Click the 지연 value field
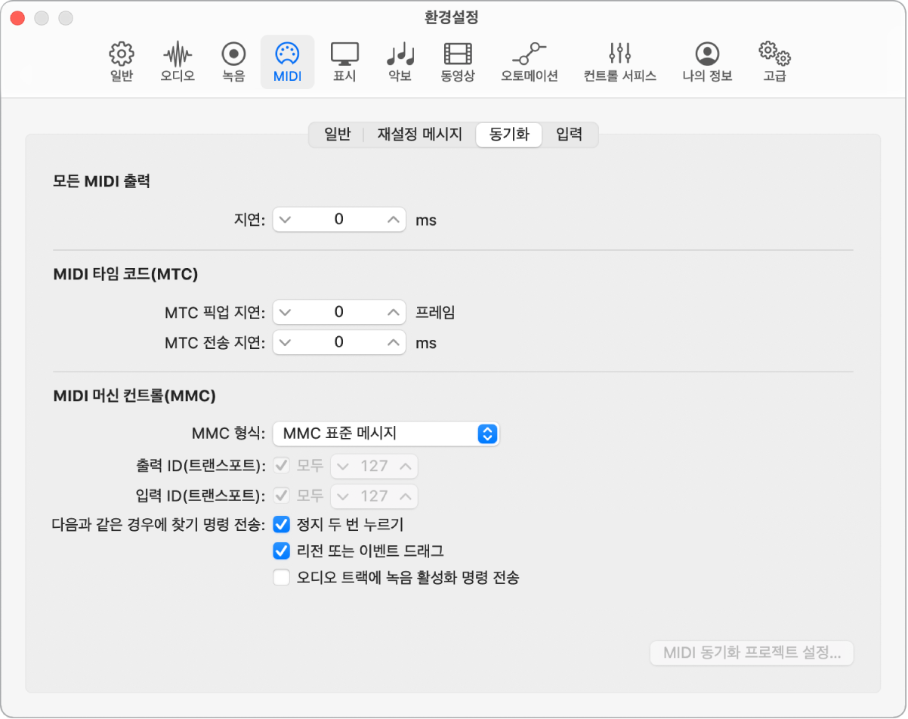908x719 pixels. tap(339, 220)
